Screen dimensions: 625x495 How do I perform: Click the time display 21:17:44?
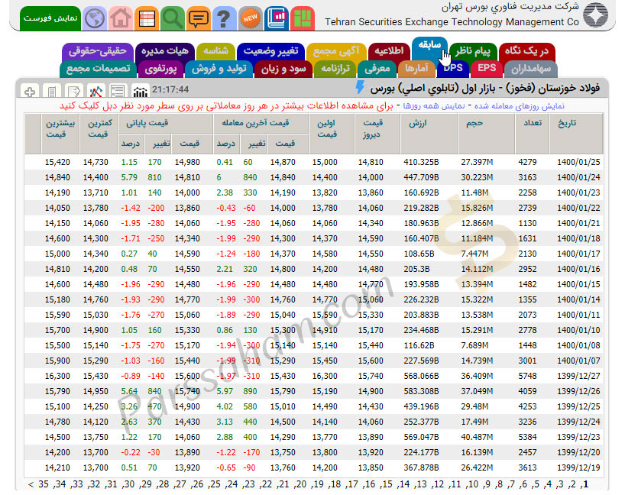170,89
